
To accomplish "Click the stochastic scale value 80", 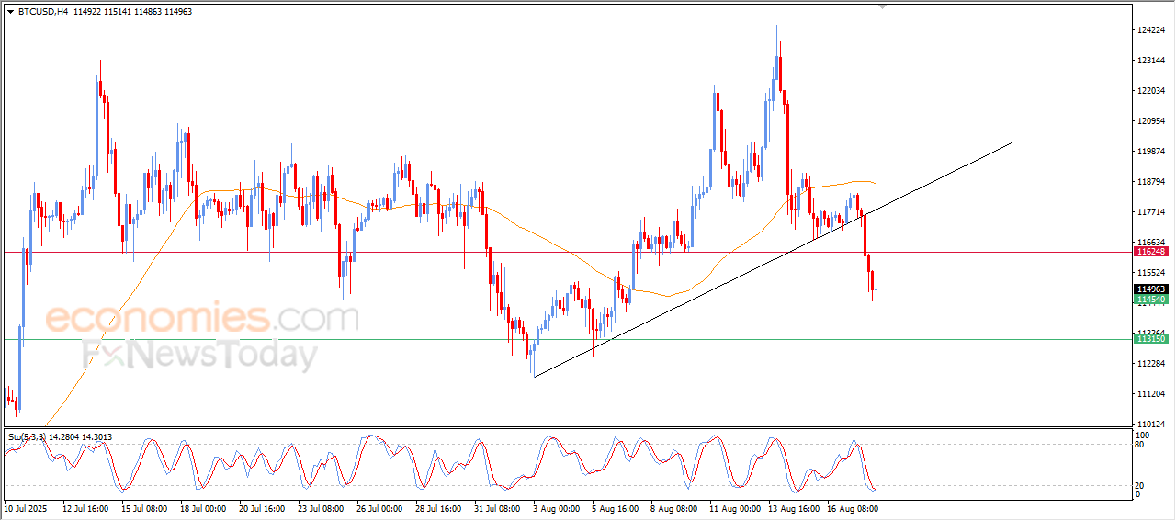I will pyautogui.click(x=1140, y=445).
